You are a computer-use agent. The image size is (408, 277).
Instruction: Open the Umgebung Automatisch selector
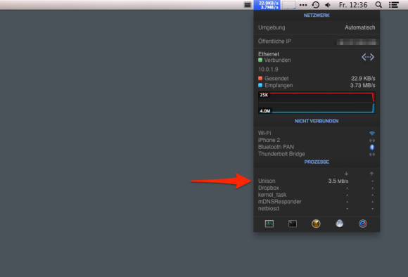pyautogui.click(x=317, y=27)
